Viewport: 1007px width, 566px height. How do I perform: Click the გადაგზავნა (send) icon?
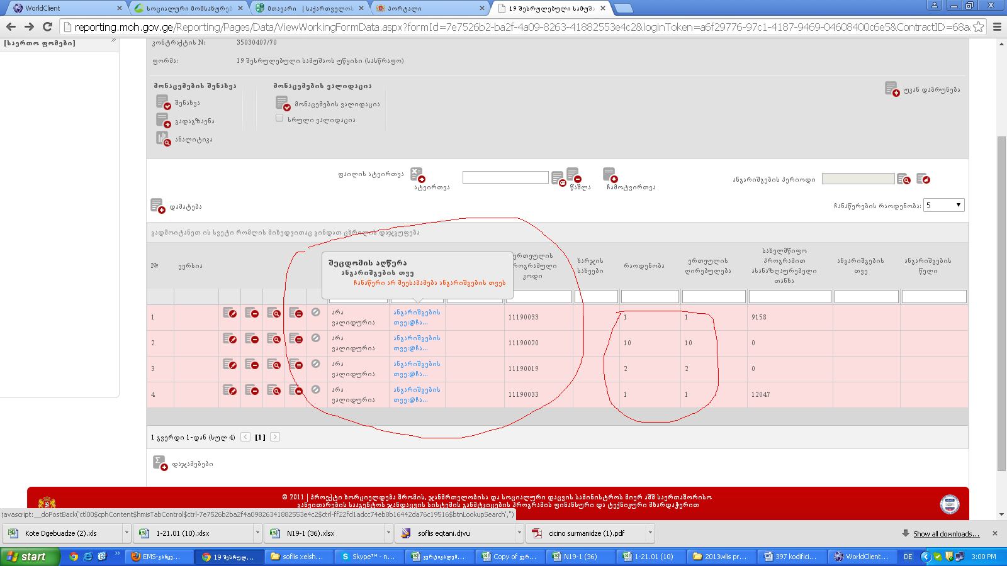pyautogui.click(x=163, y=120)
